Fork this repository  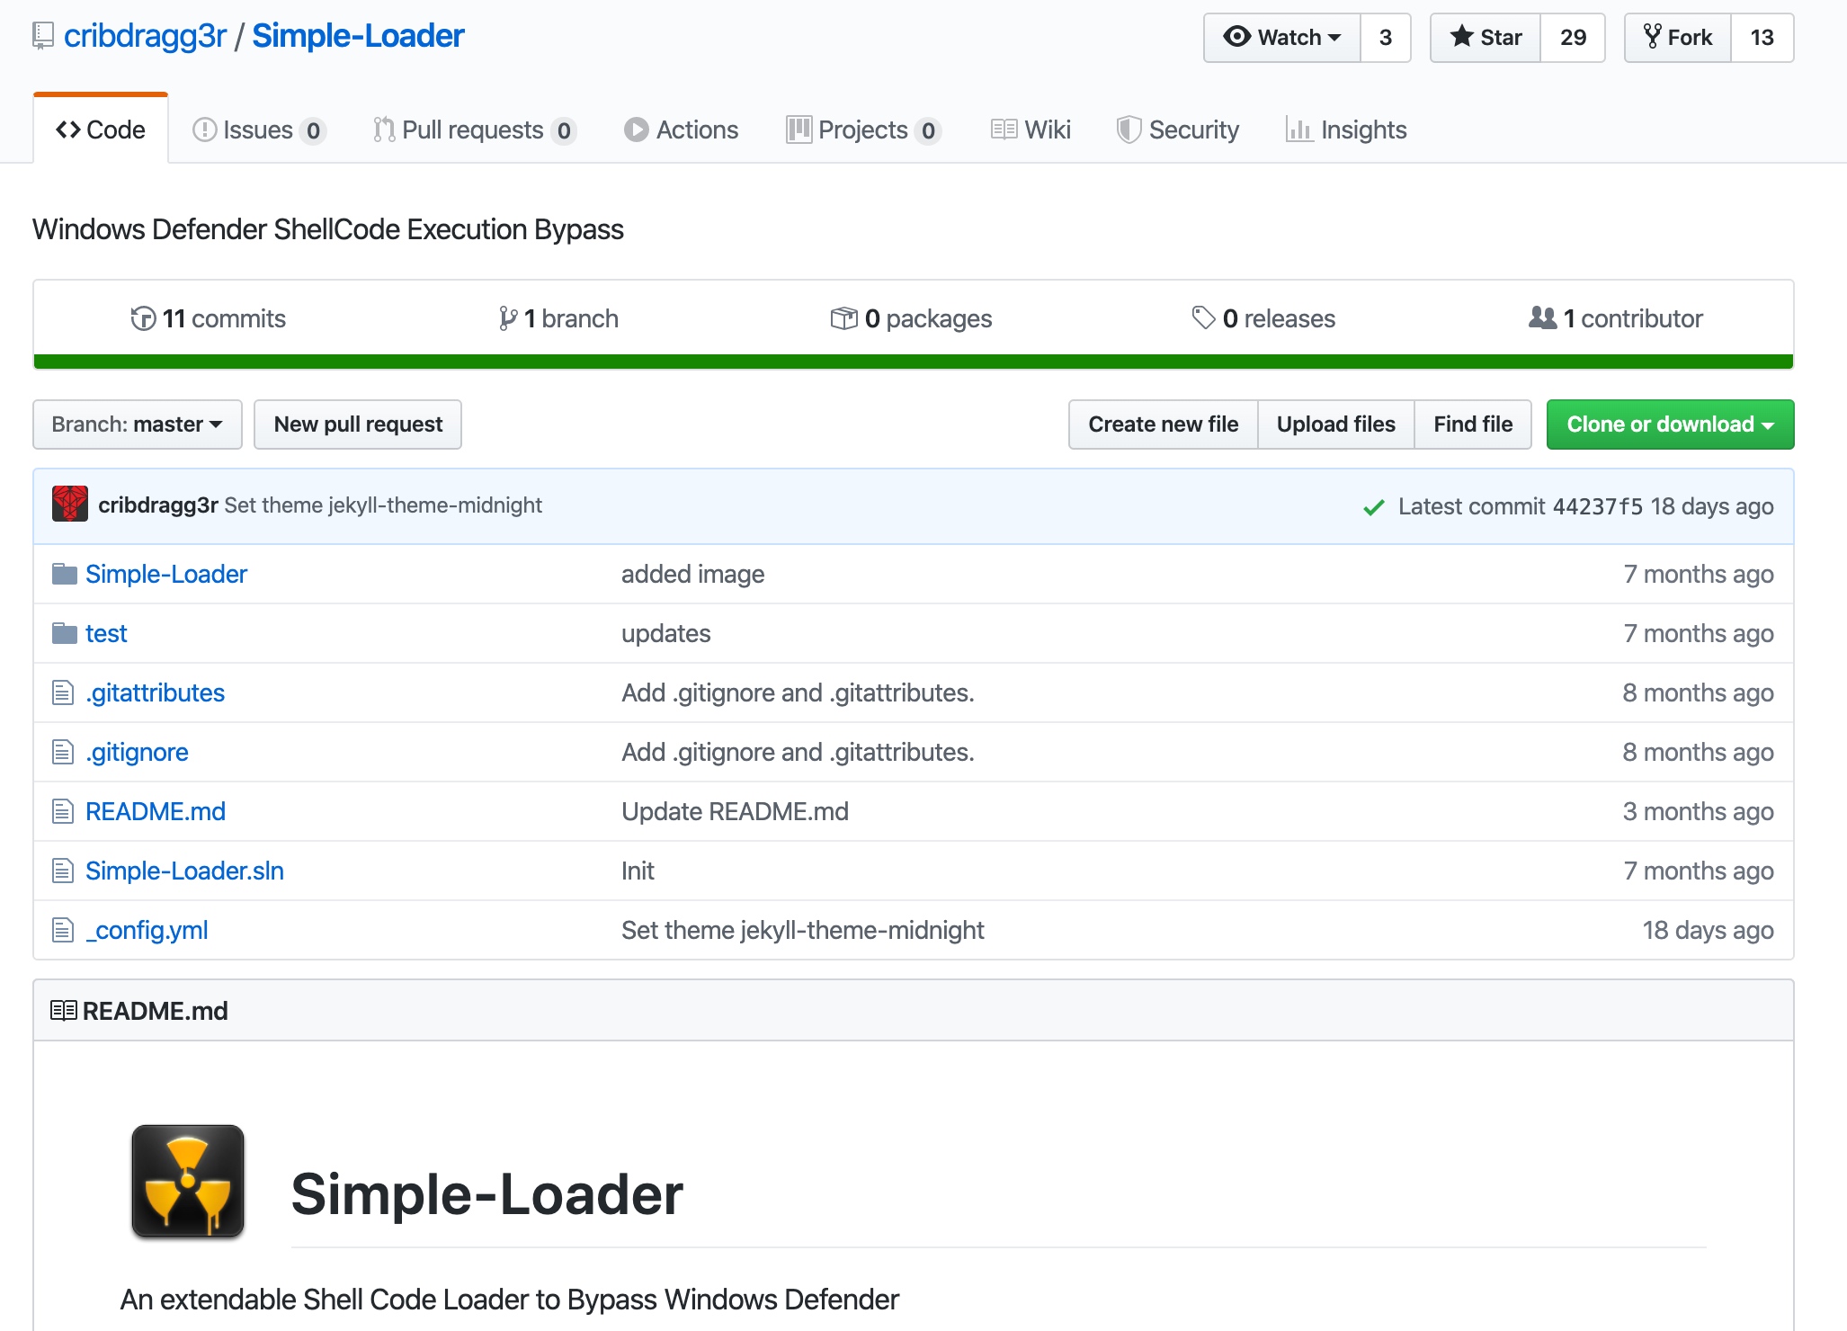click(1678, 37)
